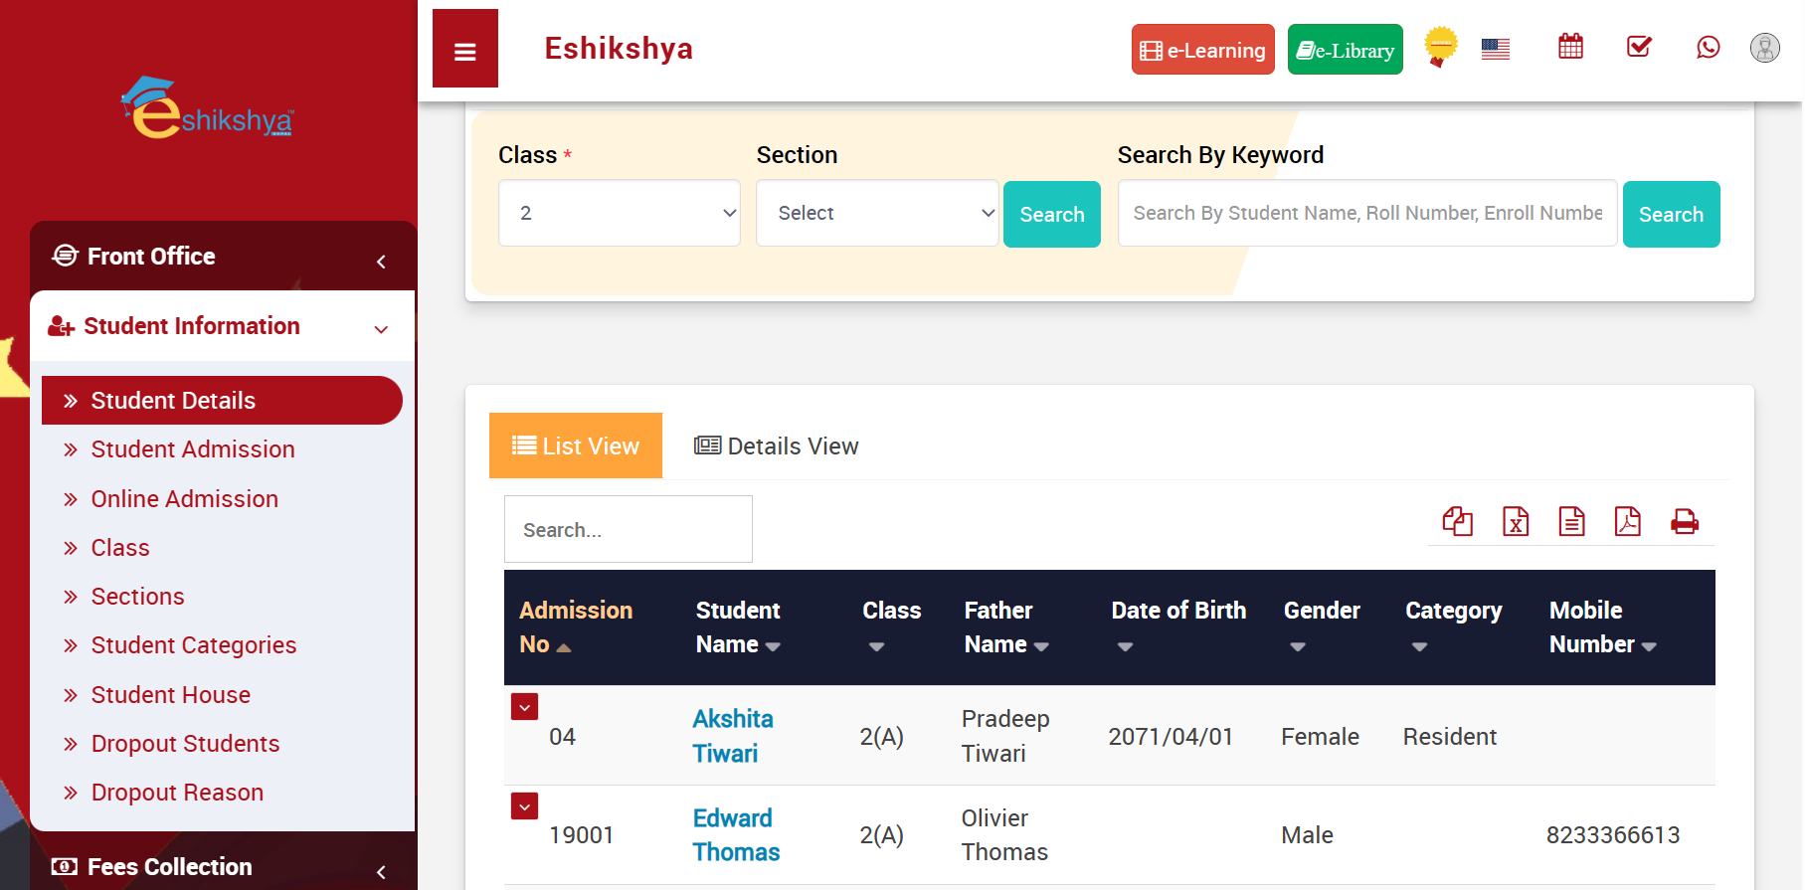1805x890 pixels.
Task: Click the Eshikshya header title
Action: point(619,48)
